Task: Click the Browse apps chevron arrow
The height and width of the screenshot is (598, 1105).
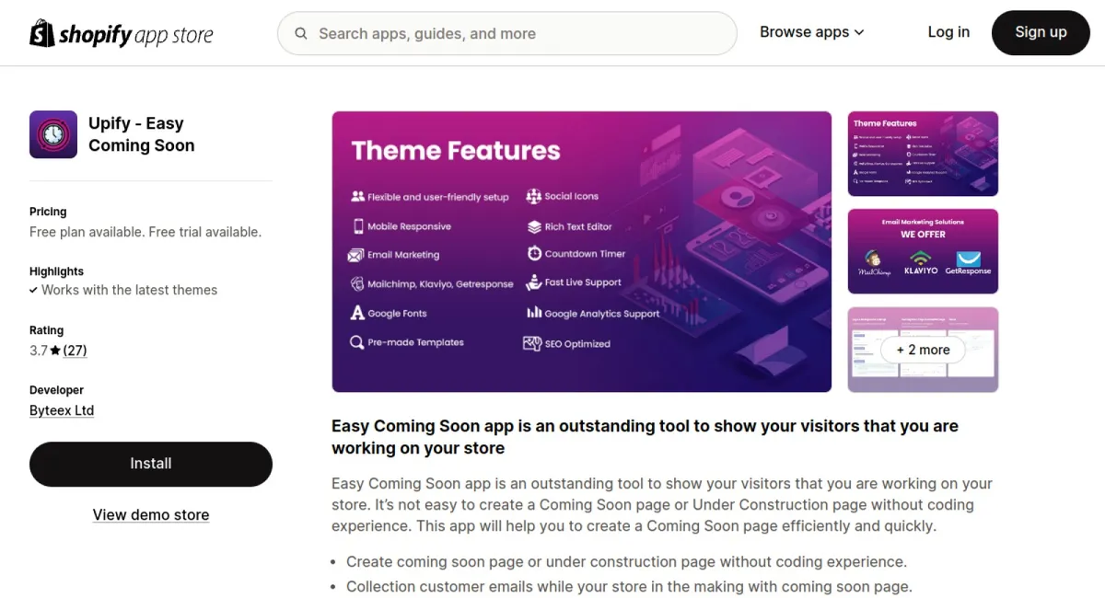Action: click(x=859, y=32)
